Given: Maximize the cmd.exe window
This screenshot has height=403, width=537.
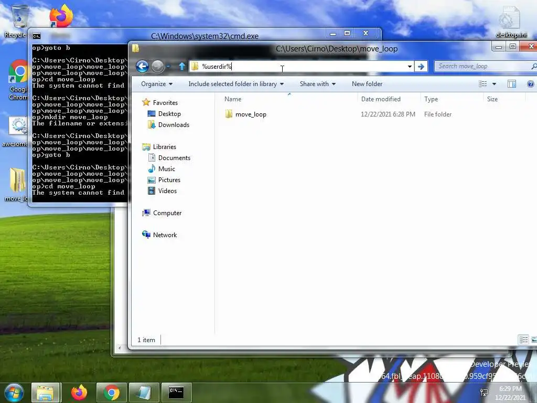Looking at the screenshot, I should (x=347, y=33).
